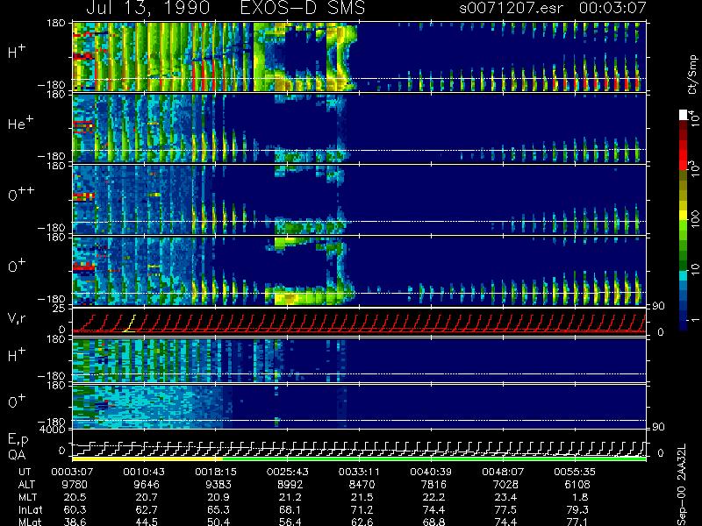Click MLT value "20.7"
This screenshot has width=702, height=526.
coord(147,497)
